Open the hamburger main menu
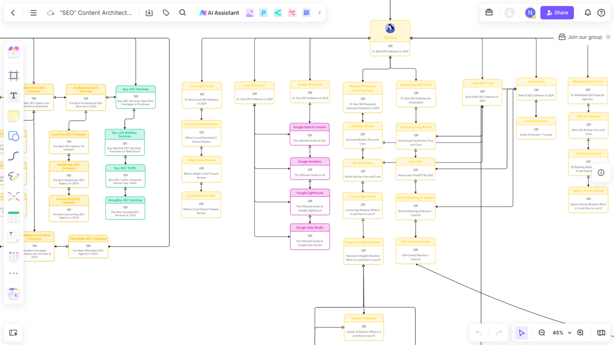This screenshot has width=614, height=345. point(34,13)
